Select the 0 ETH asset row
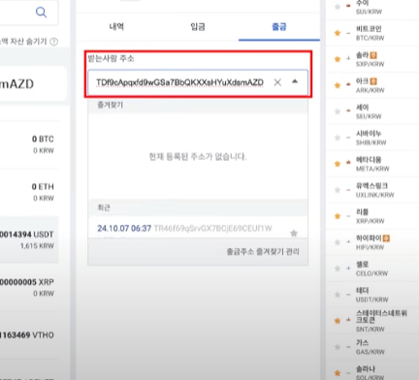 (x=29, y=192)
